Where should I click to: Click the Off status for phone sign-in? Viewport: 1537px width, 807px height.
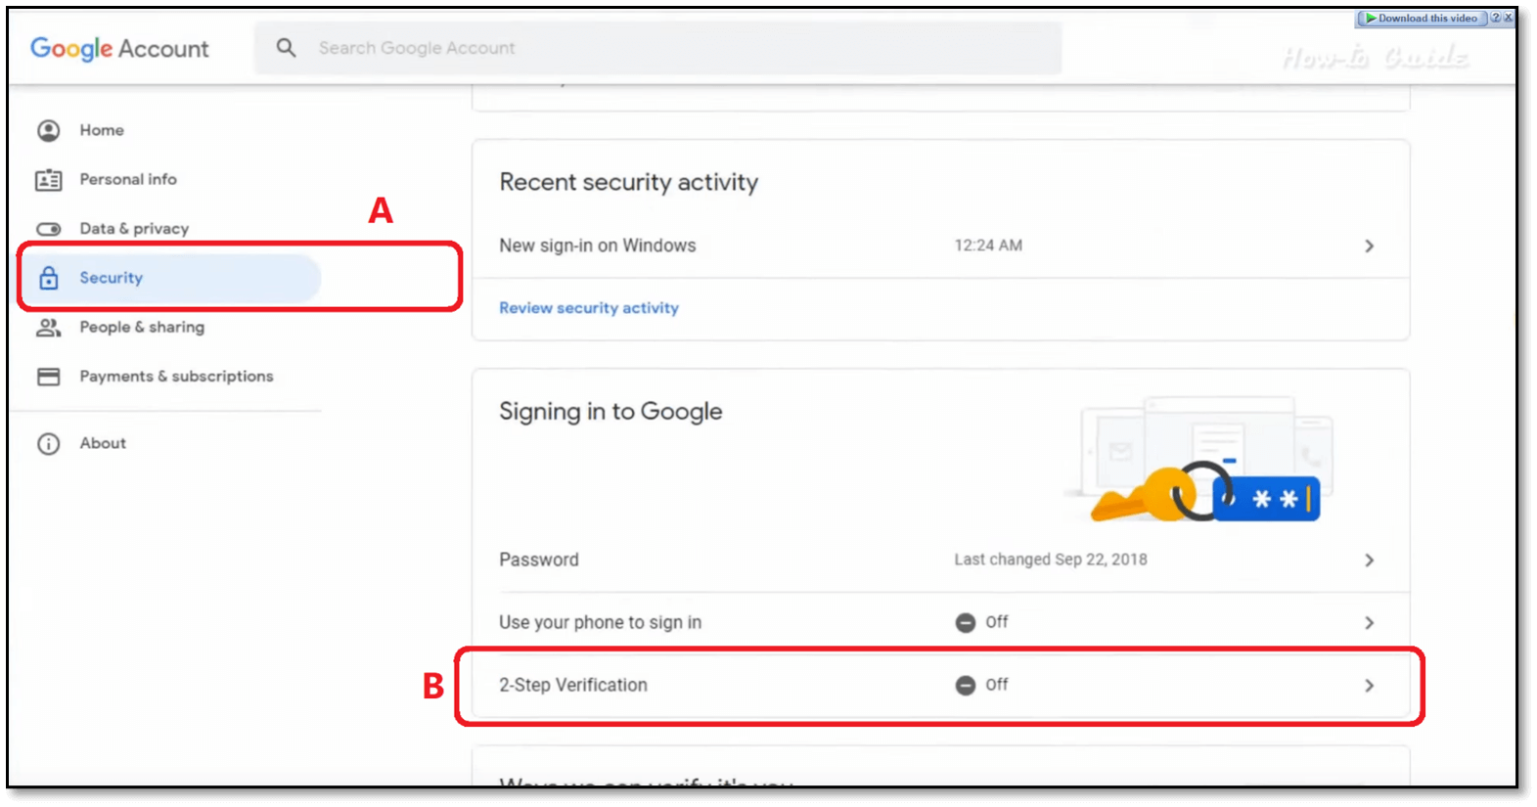pos(982,622)
